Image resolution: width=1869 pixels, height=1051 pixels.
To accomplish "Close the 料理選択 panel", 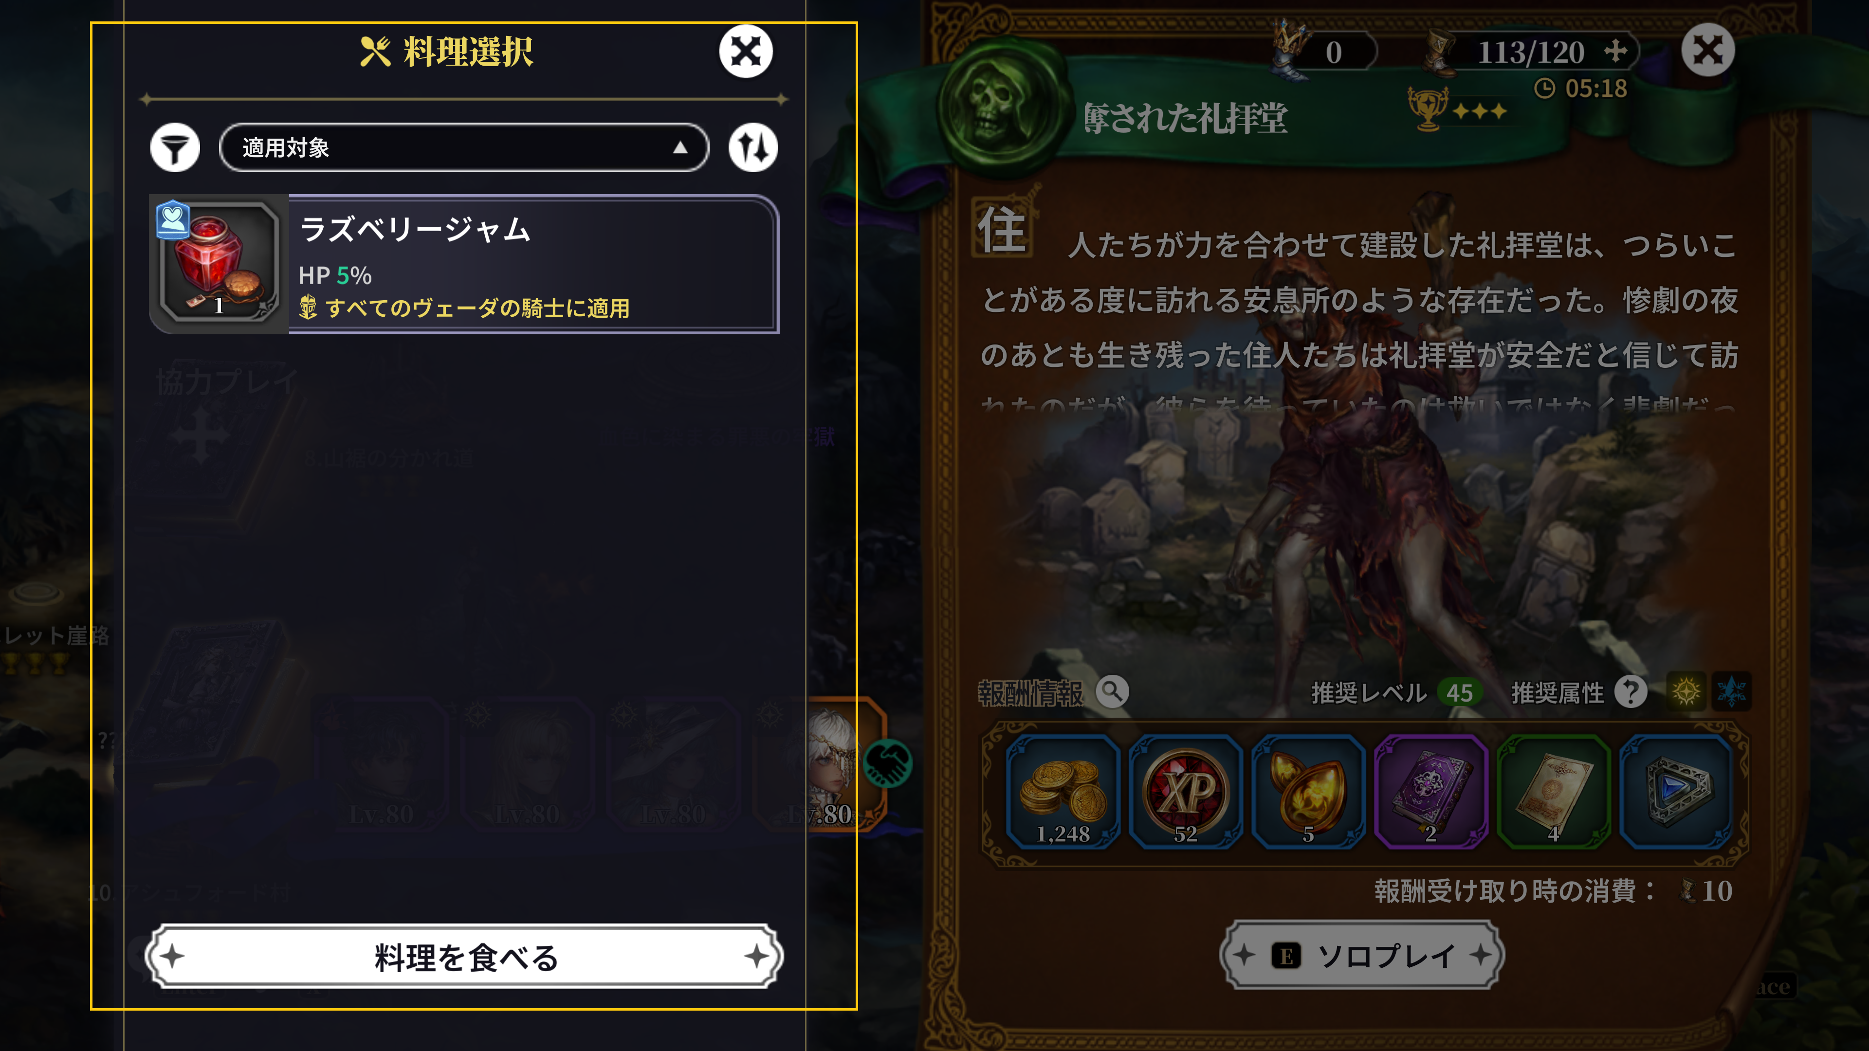I will click(746, 52).
